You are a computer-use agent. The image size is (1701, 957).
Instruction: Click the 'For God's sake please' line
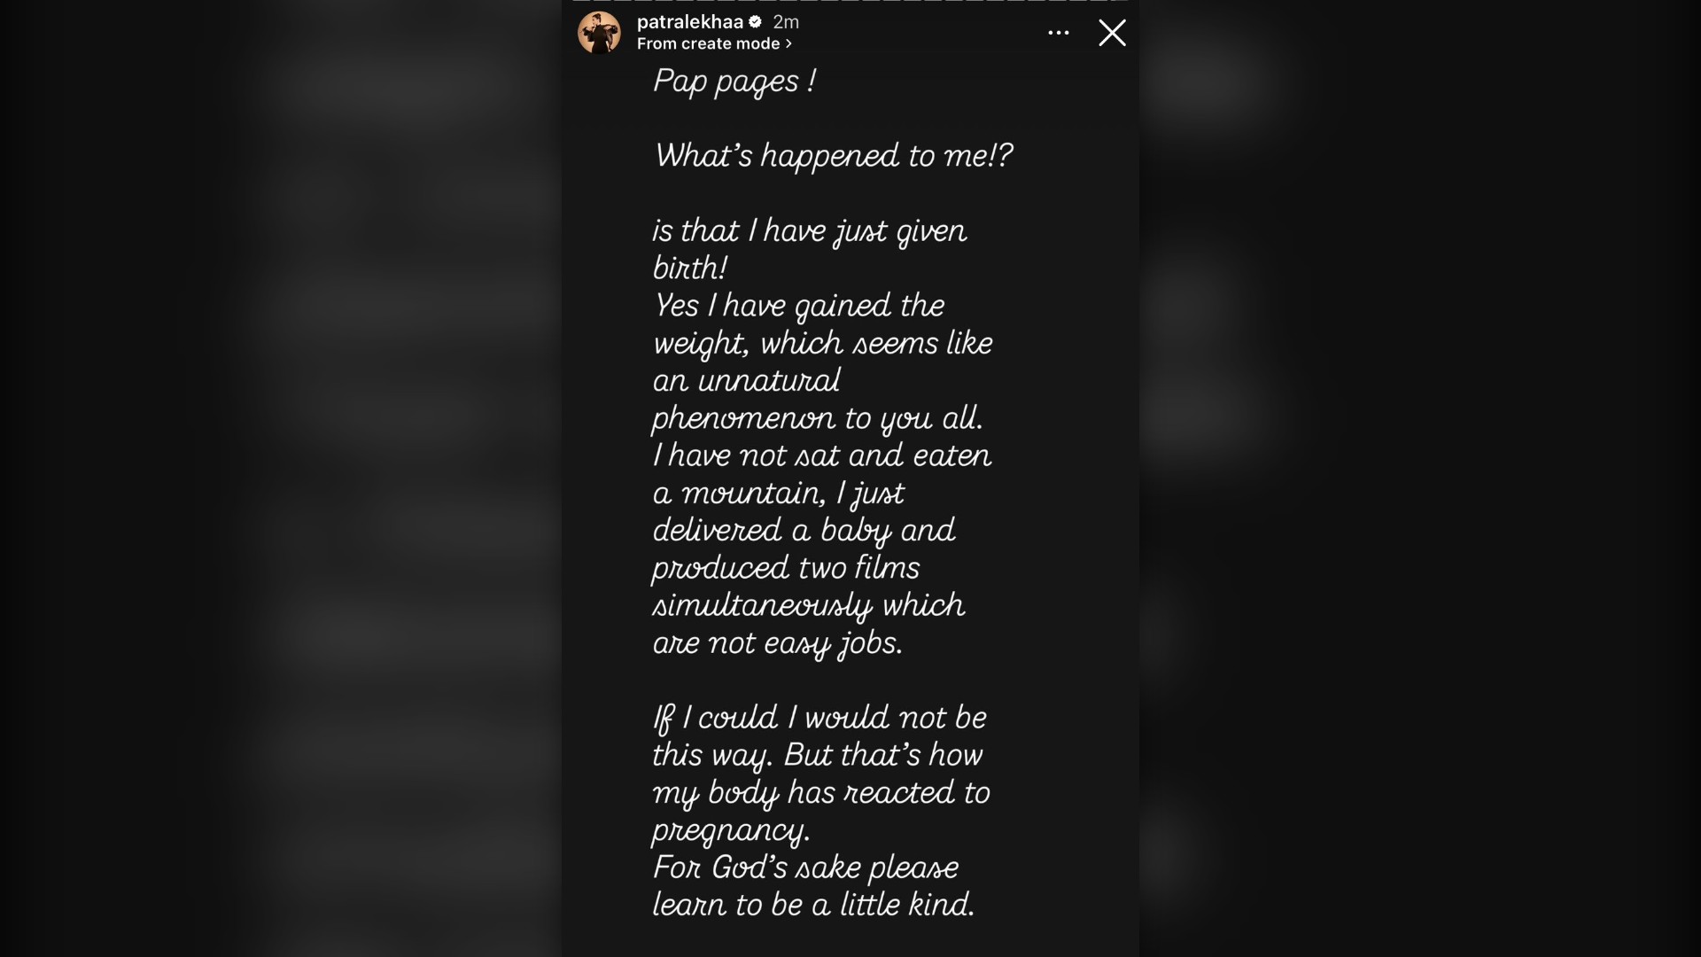pyautogui.click(x=805, y=868)
